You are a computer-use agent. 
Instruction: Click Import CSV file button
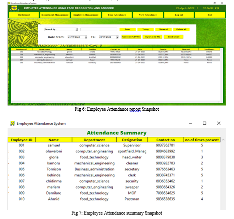click(152, 37)
